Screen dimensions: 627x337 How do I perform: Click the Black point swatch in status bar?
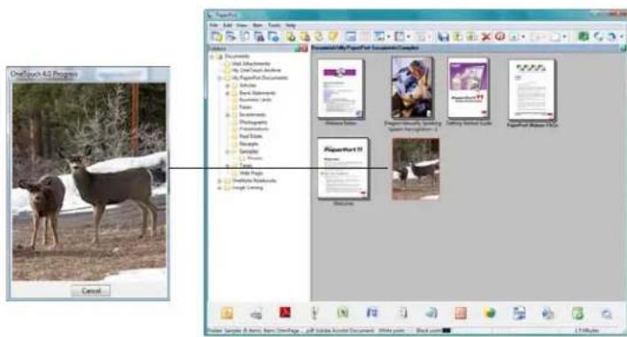(447, 331)
